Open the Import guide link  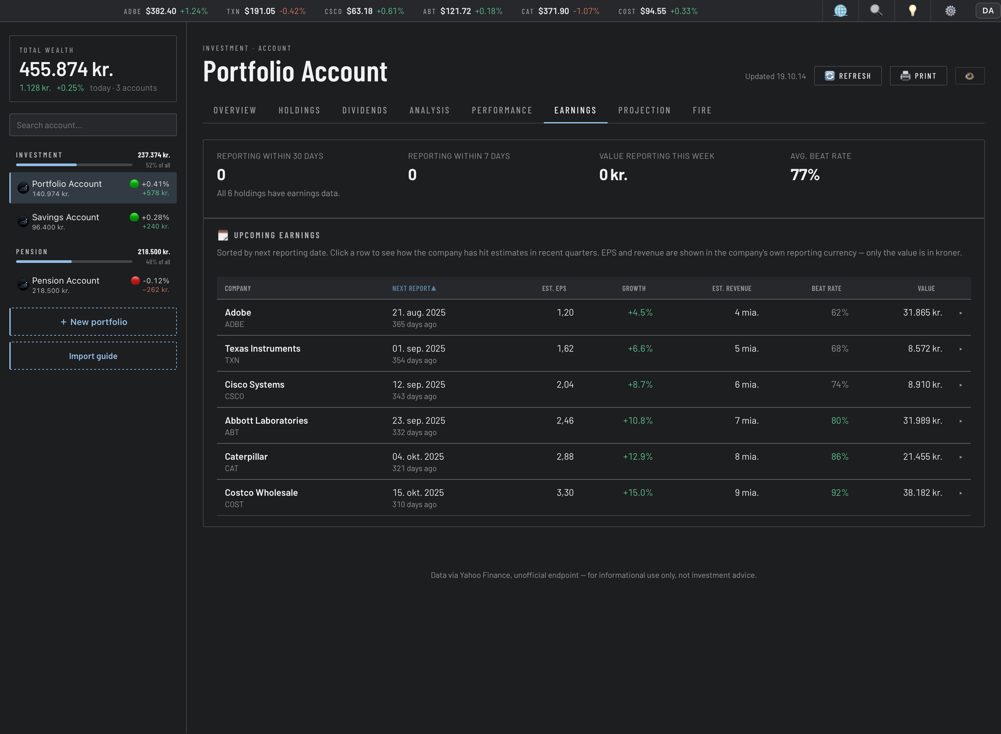coord(93,356)
